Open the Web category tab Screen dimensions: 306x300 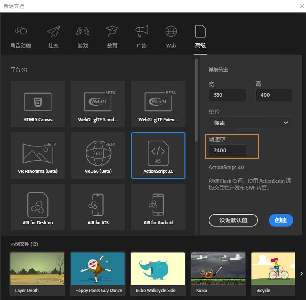(171, 37)
